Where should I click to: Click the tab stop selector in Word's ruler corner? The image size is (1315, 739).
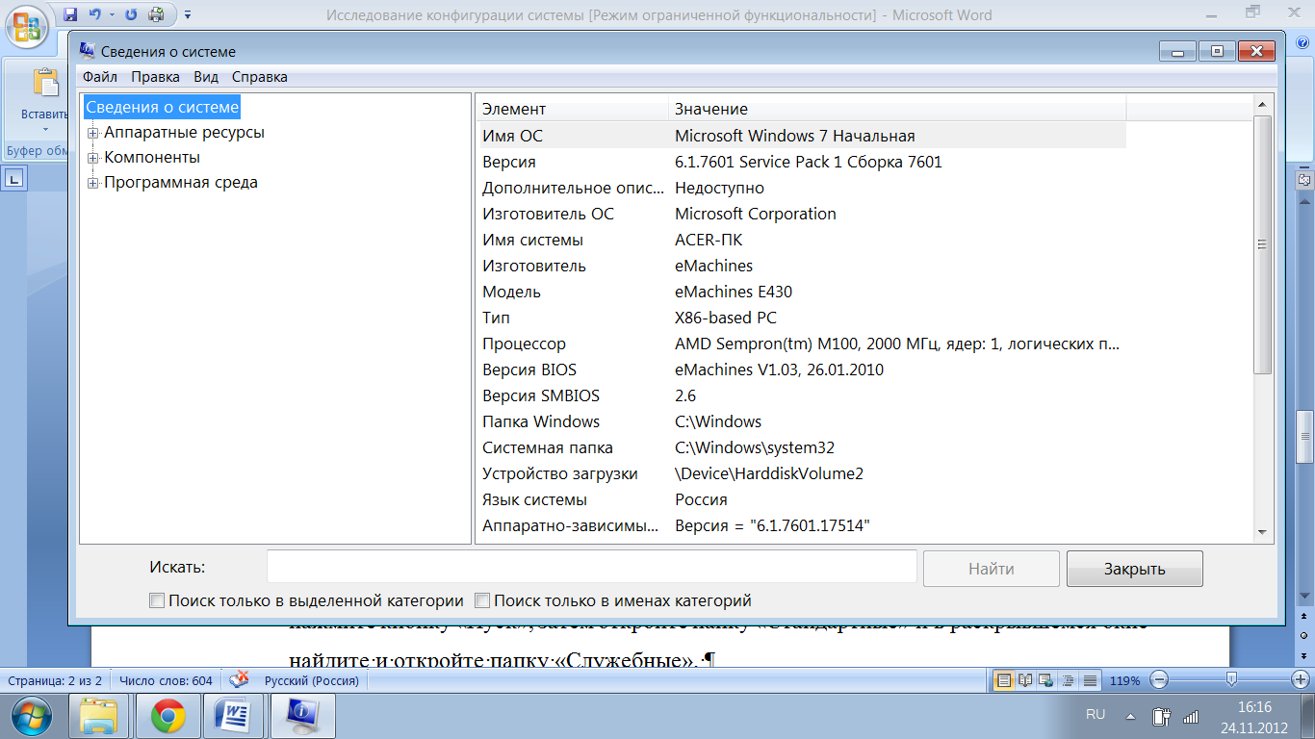pyautogui.click(x=14, y=178)
